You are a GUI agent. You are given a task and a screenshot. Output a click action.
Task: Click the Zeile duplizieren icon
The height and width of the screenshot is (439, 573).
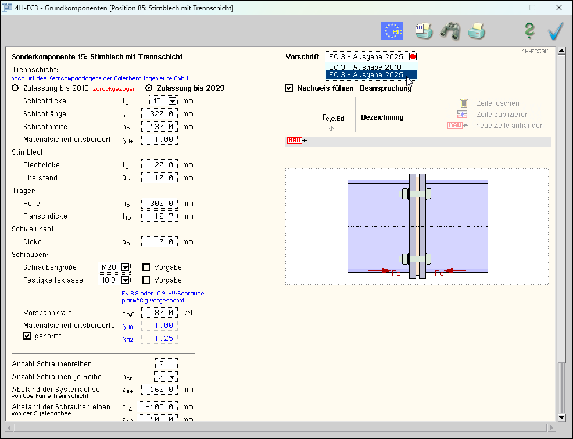coord(463,115)
